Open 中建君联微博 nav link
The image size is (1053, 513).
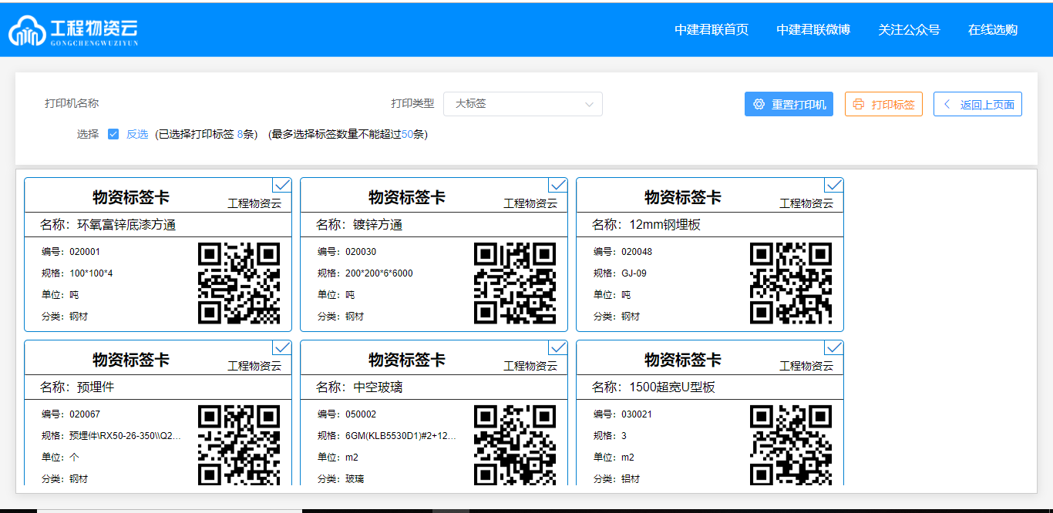pyautogui.click(x=813, y=29)
